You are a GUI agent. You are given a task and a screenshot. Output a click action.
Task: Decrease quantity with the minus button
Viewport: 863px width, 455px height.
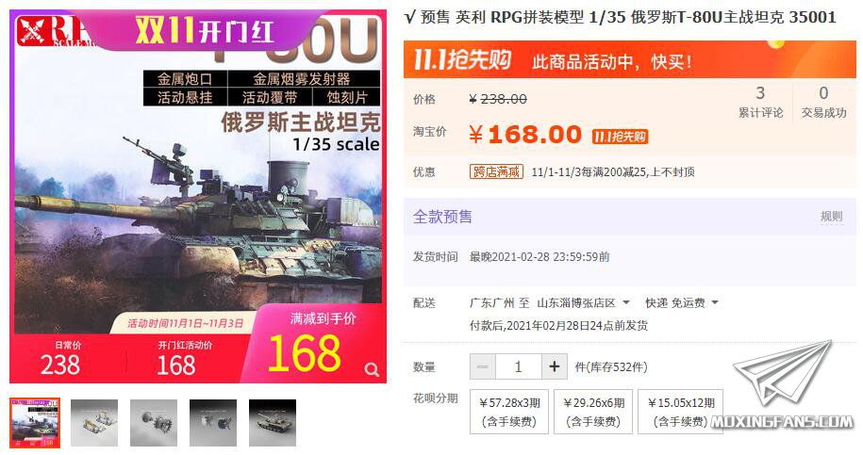coord(483,366)
